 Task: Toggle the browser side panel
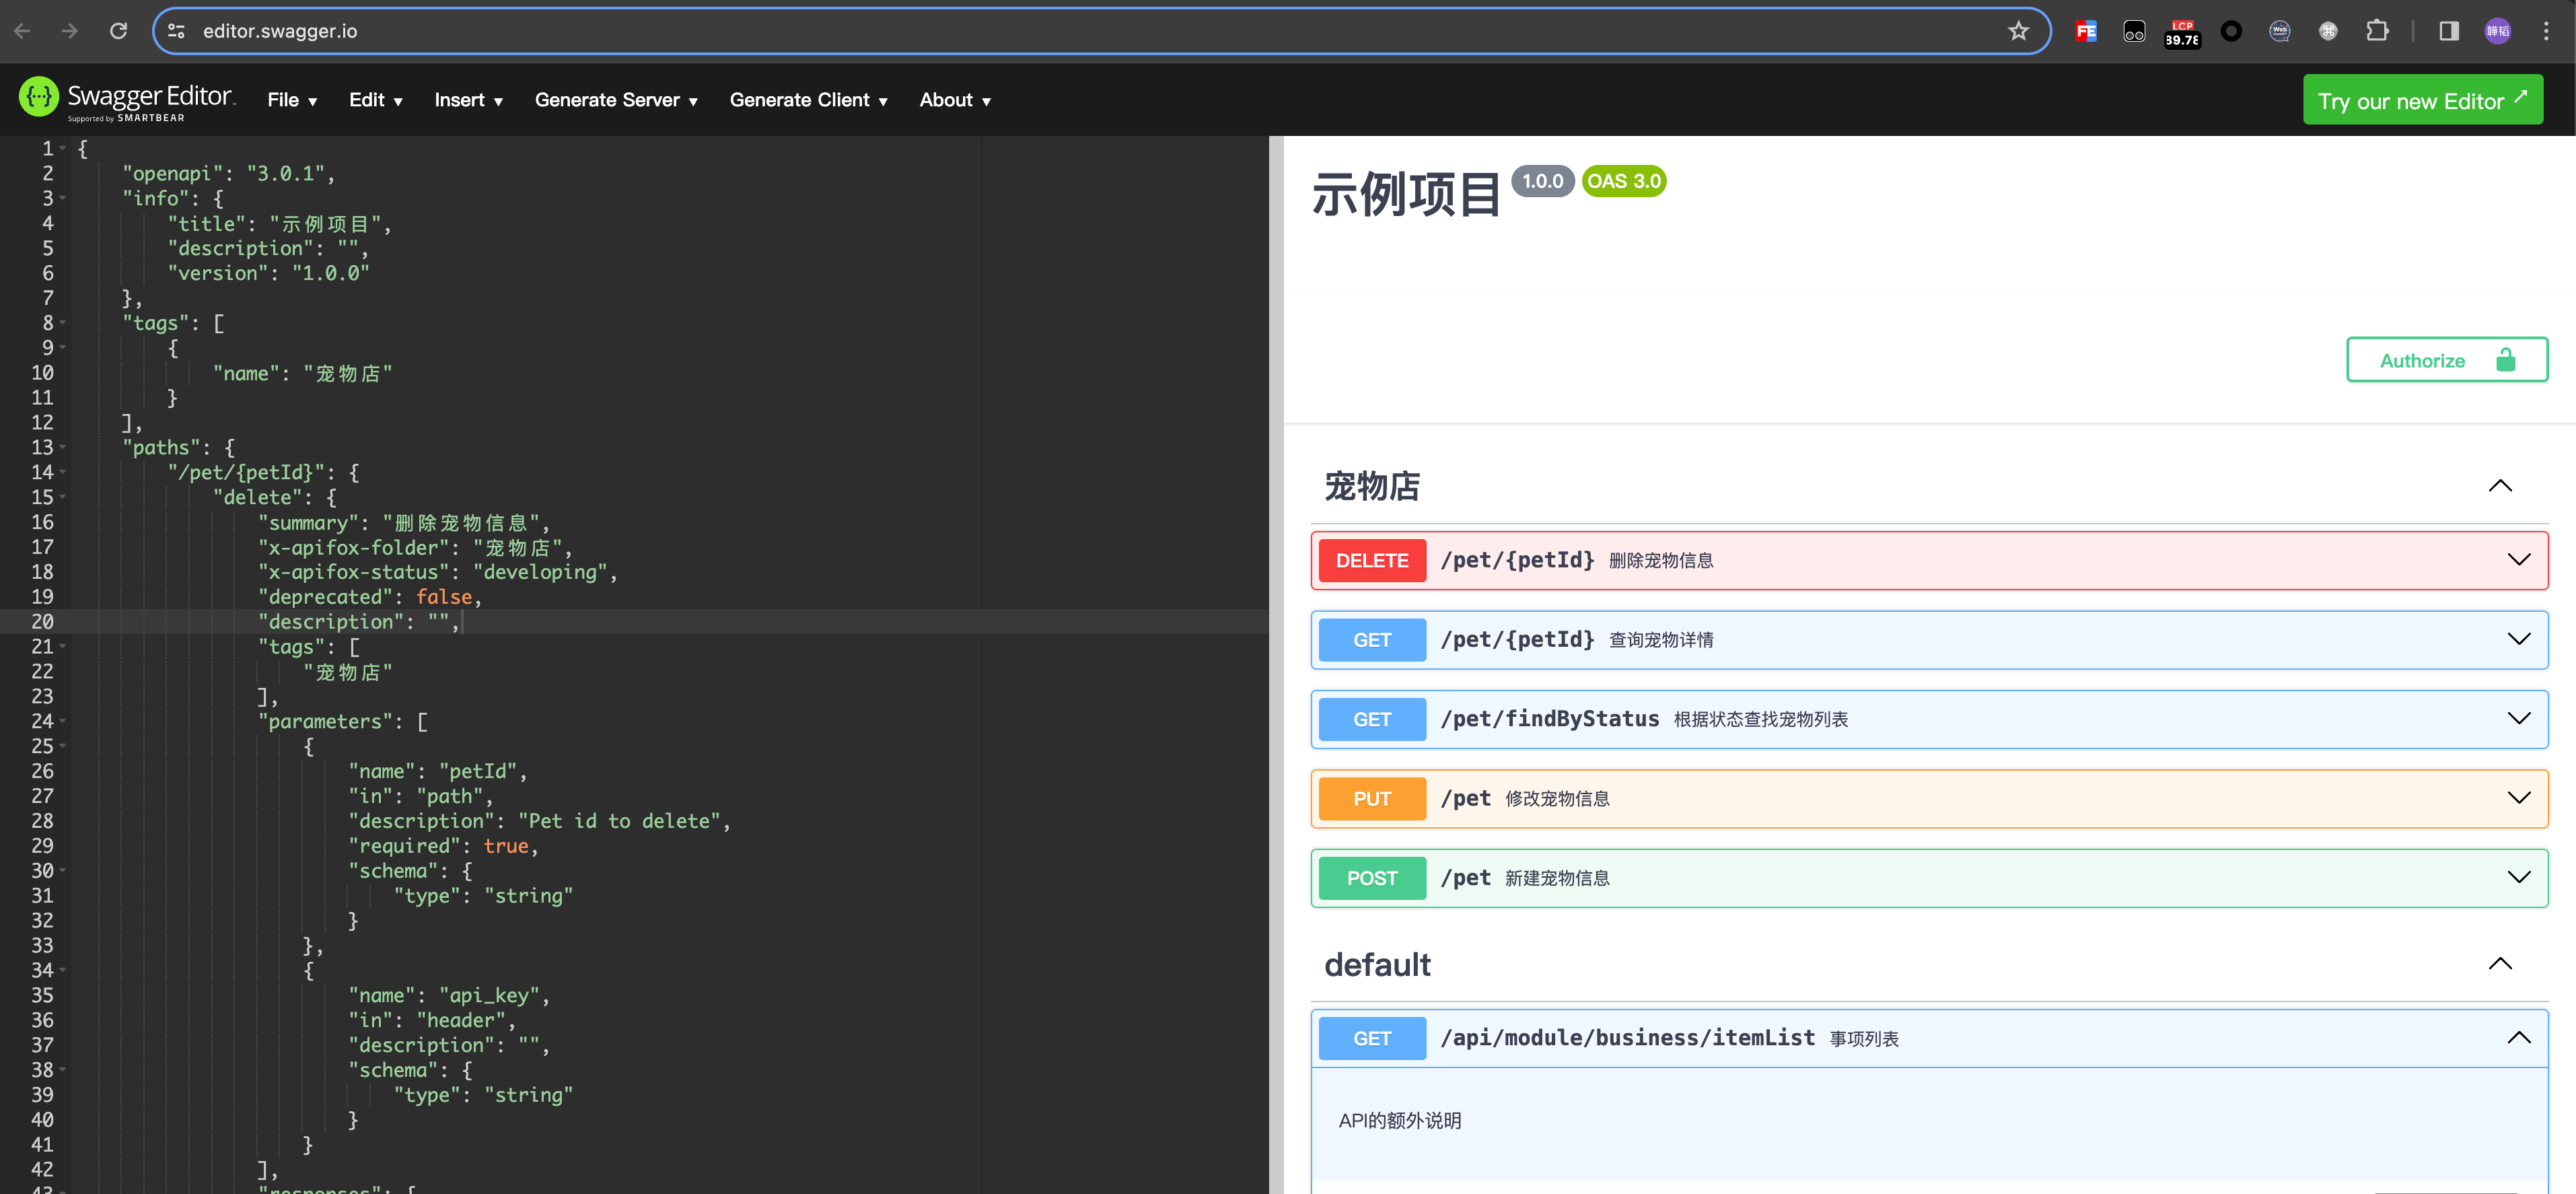coord(2449,31)
